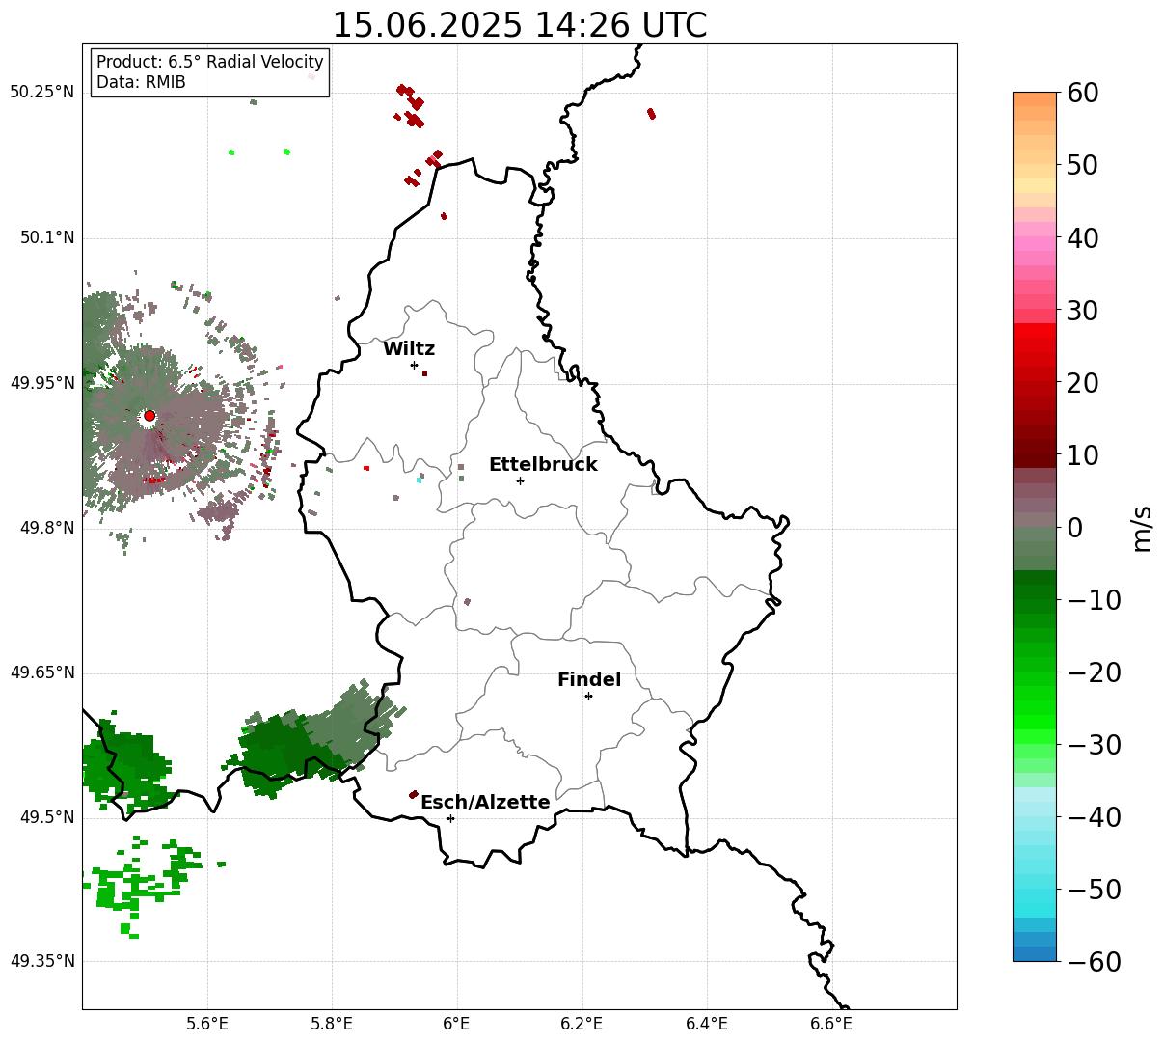Image resolution: width=1164 pixels, height=1043 pixels.
Task: Click the bright green band near −27 m/s
Action: coord(1035,724)
